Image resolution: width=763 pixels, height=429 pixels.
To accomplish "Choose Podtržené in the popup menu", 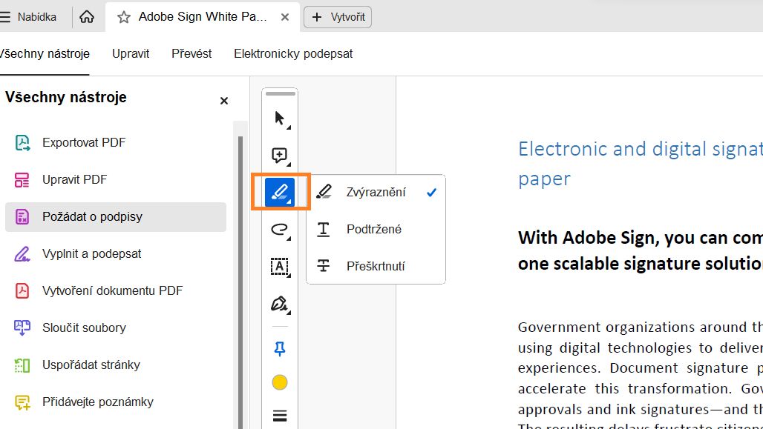I will point(373,230).
